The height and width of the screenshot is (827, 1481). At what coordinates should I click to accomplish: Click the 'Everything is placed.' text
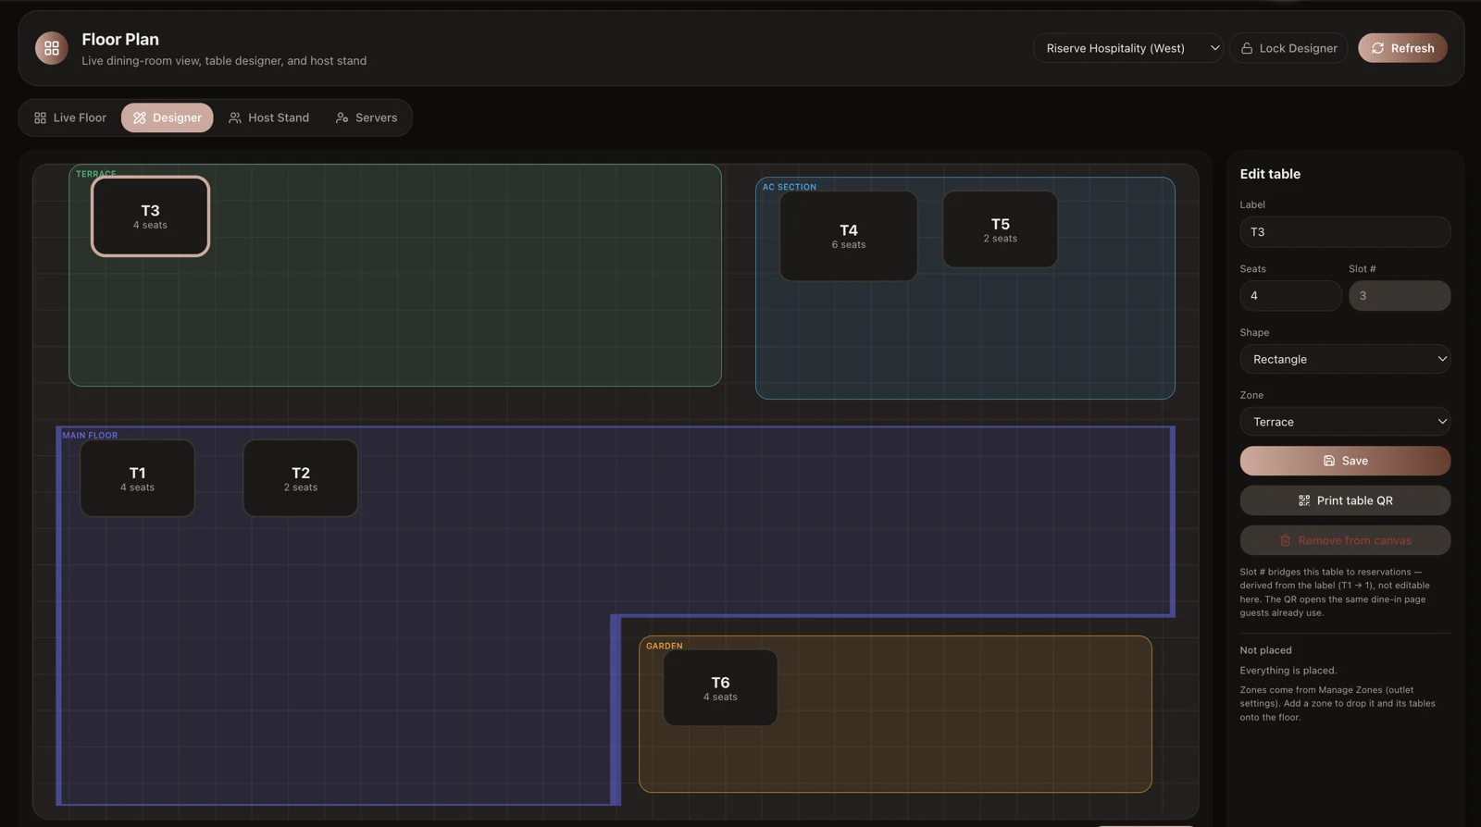click(x=1288, y=671)
